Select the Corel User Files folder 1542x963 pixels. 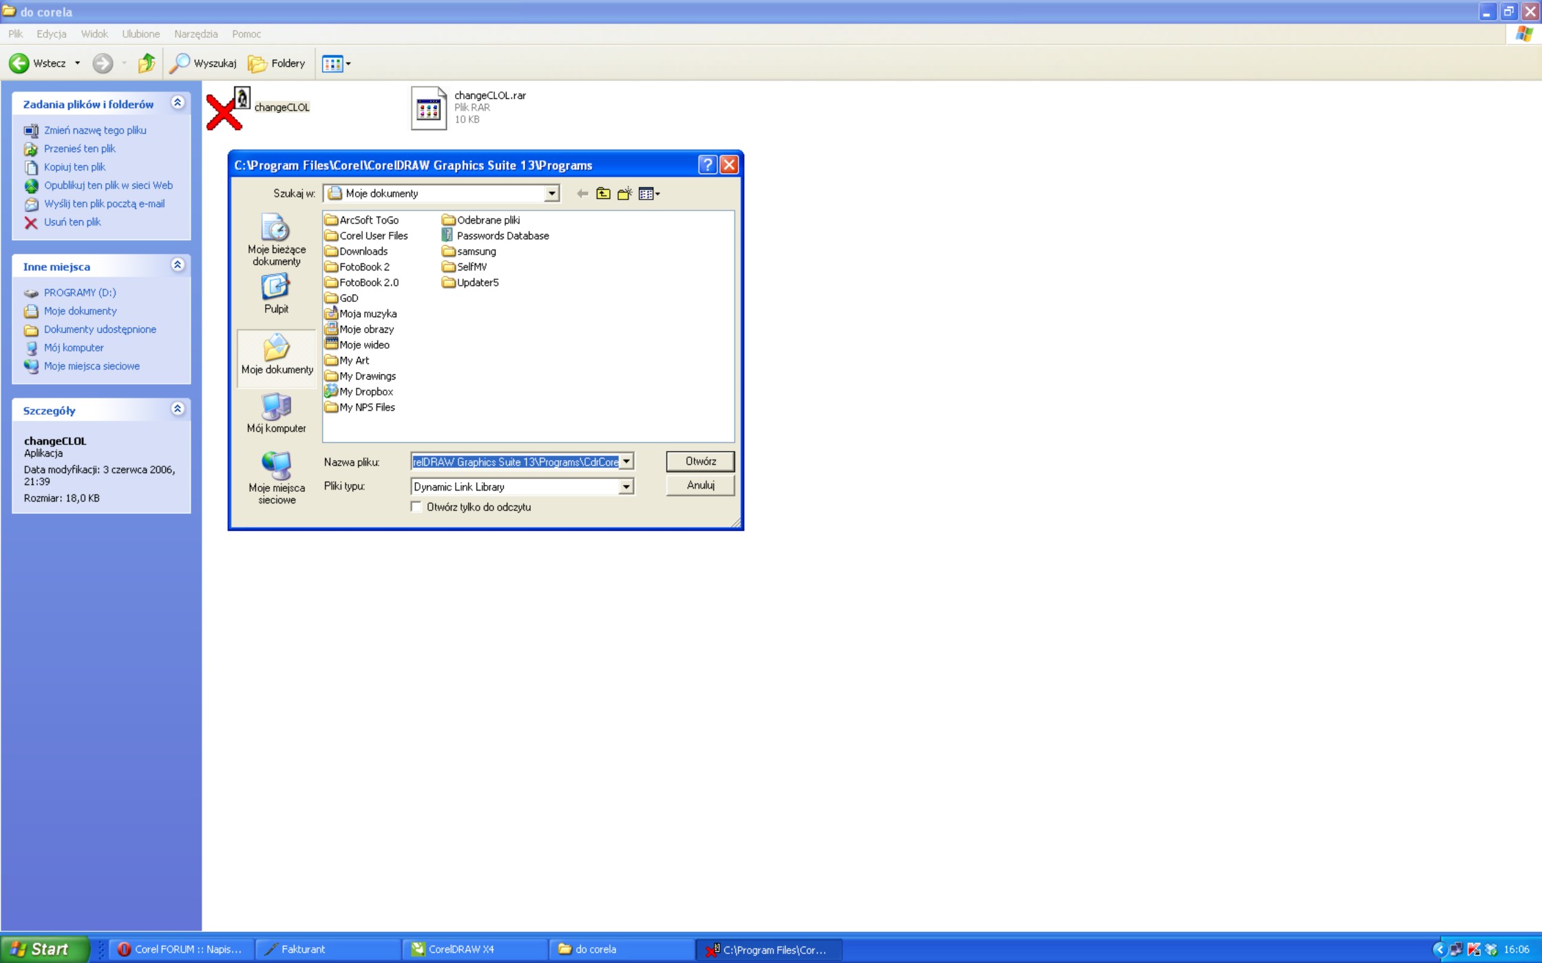click(373, 236)
